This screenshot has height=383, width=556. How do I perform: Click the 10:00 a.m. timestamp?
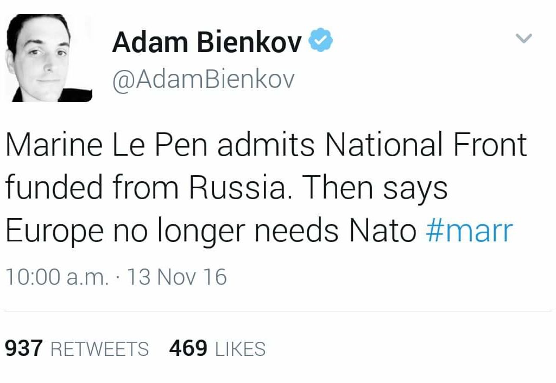[56, 277]
